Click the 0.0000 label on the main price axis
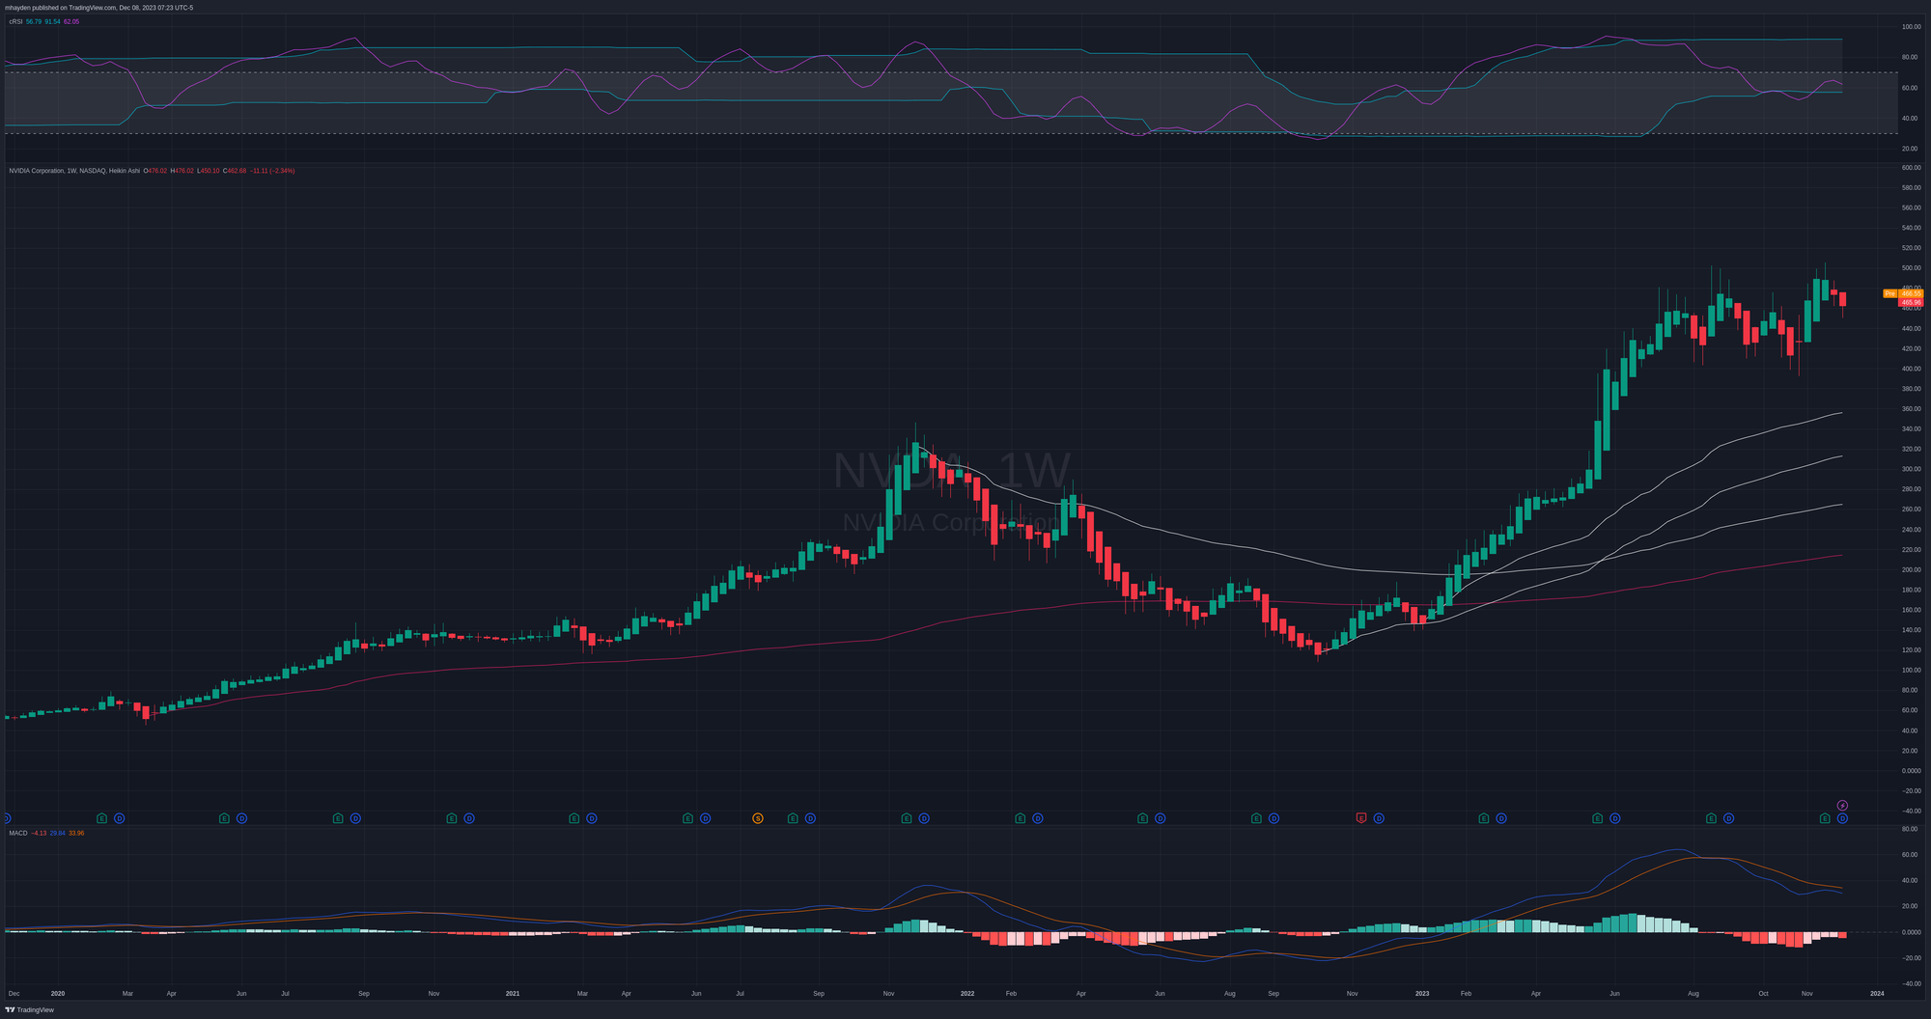 [1911, 771]
